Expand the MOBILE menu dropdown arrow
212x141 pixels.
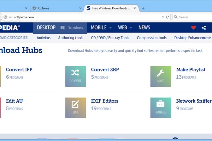(x=111, y=27)
